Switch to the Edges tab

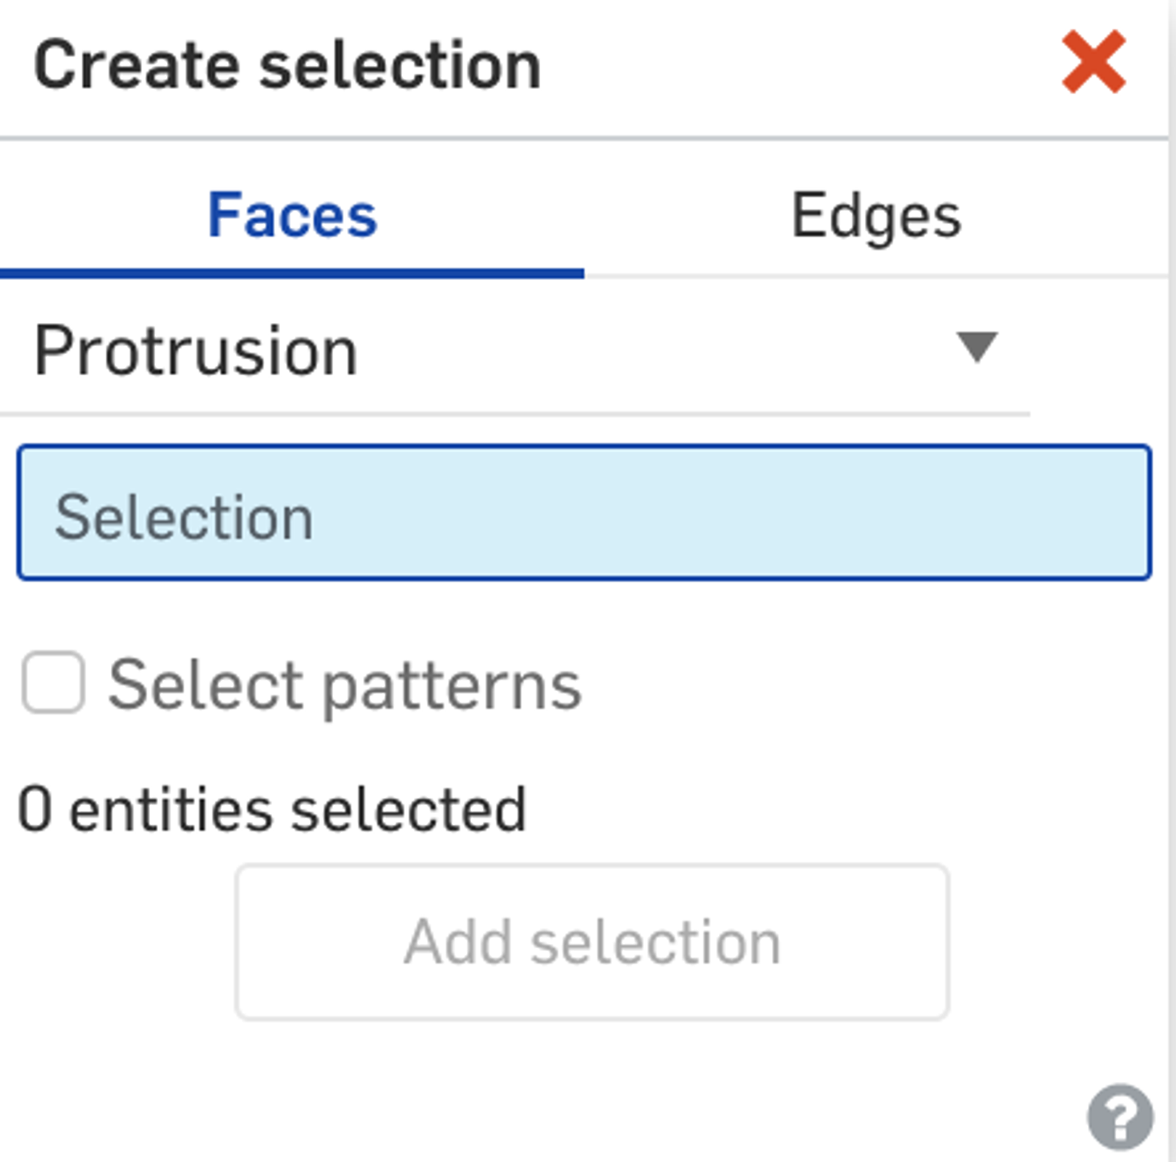click(x=876, y=214)
